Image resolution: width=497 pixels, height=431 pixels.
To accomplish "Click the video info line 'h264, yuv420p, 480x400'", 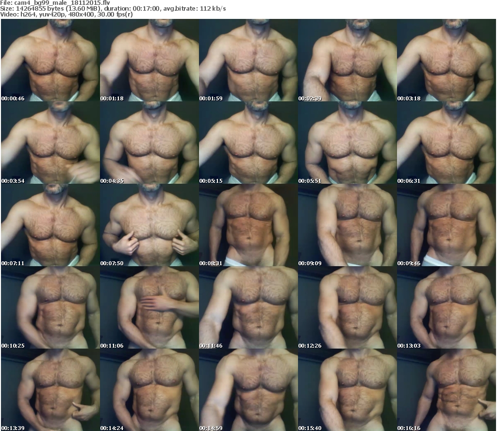I will coord(59,15).
